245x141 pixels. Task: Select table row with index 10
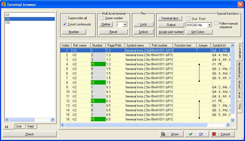click(x=145, y=92)
